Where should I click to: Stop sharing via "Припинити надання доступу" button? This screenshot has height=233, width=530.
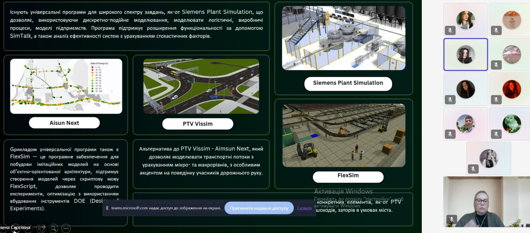pos(259,208)
